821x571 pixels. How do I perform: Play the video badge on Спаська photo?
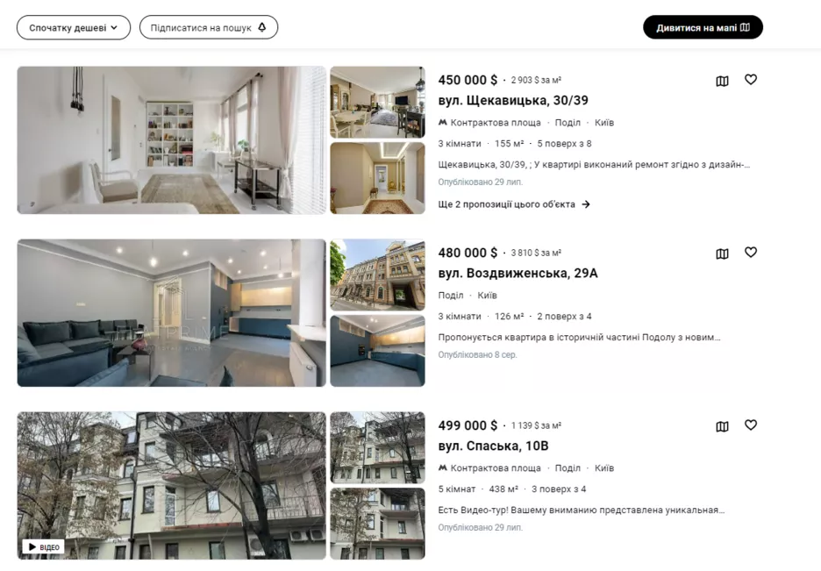tap(44, 546)
